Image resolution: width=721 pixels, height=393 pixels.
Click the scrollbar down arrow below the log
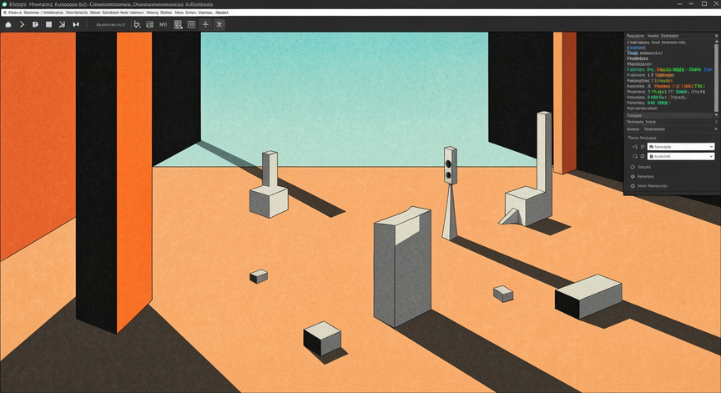[716, 115]
